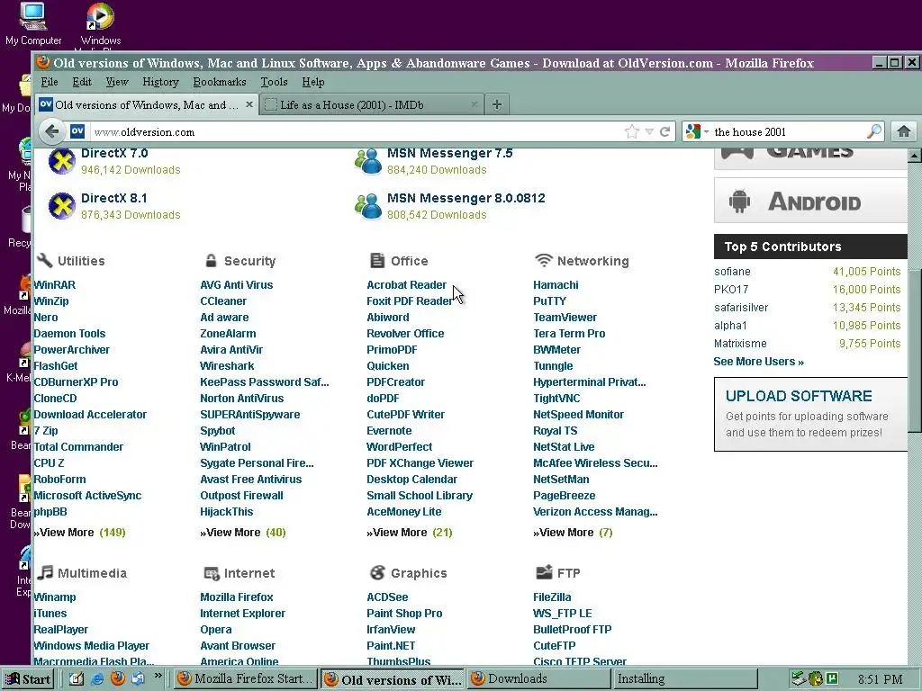Image resolution: width=922 pixels, height=691 pixels.
Task: Click View More under Office
Action: [x=410, y=533]
